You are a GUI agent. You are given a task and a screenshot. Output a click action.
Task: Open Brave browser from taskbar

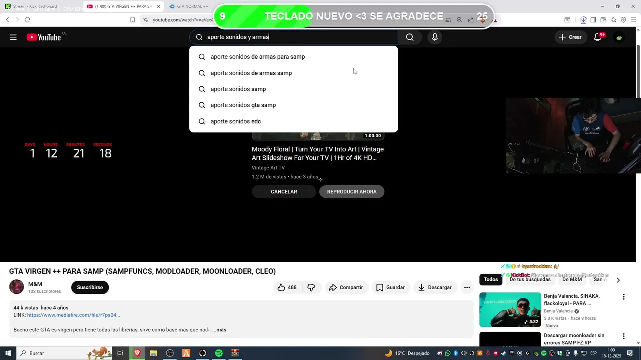[137, 353]
